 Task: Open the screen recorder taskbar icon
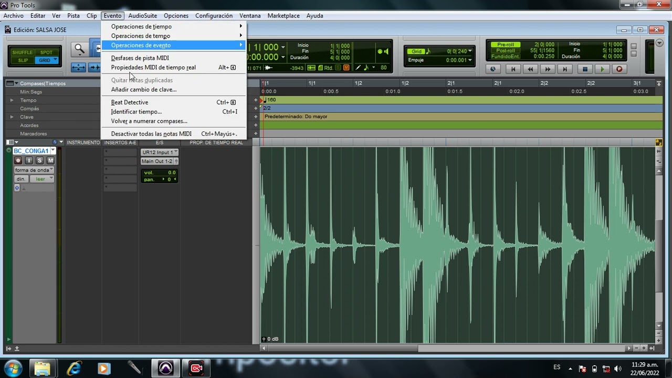click(196, 368)
